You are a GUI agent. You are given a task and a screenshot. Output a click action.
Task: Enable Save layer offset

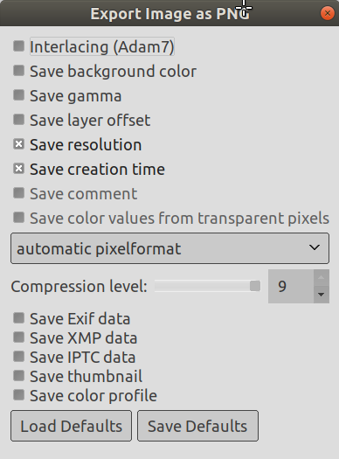tap(18, 120)
